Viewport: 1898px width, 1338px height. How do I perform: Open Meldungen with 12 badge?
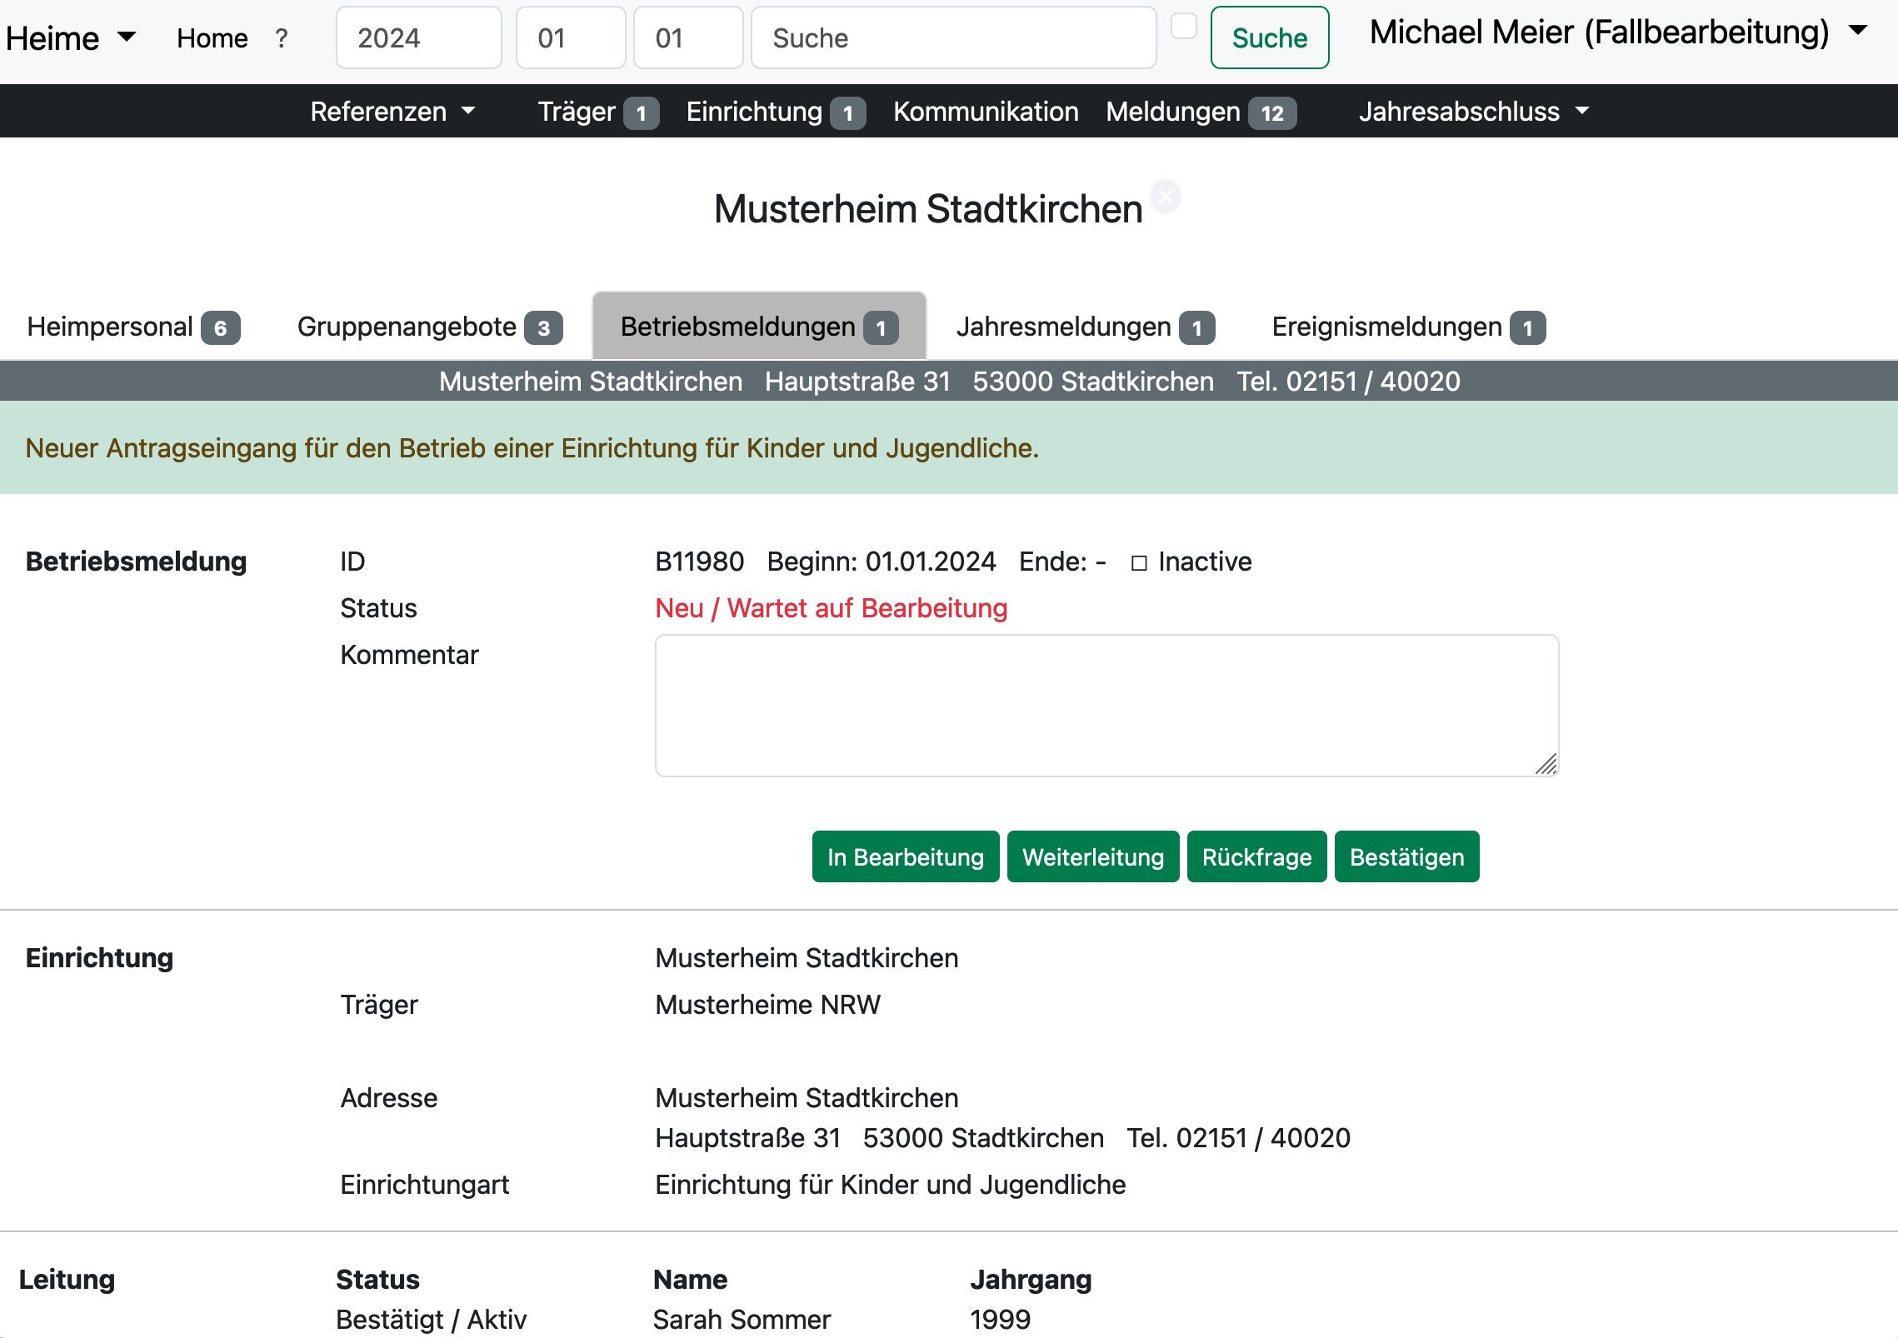1200,112
